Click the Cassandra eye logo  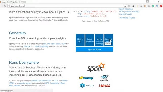(104, 78)
